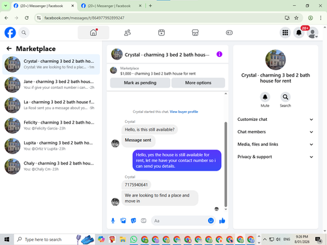The width and height of the screenshot is (327, 245).
Task: Expand the Customize chat section
Action: 275,120
